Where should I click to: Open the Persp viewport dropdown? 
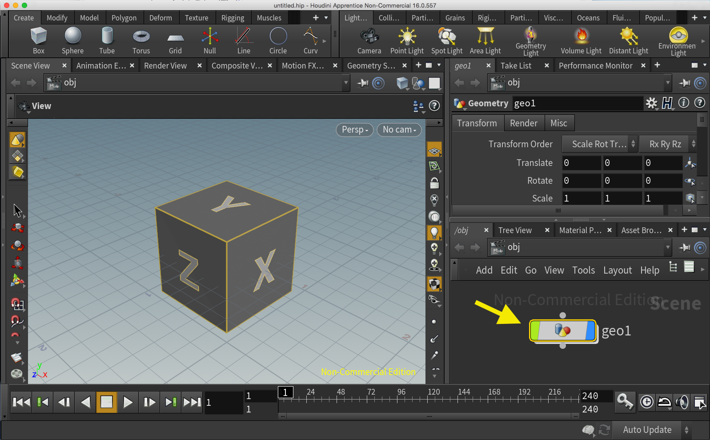pyautogui.click(x=354, y=129)
